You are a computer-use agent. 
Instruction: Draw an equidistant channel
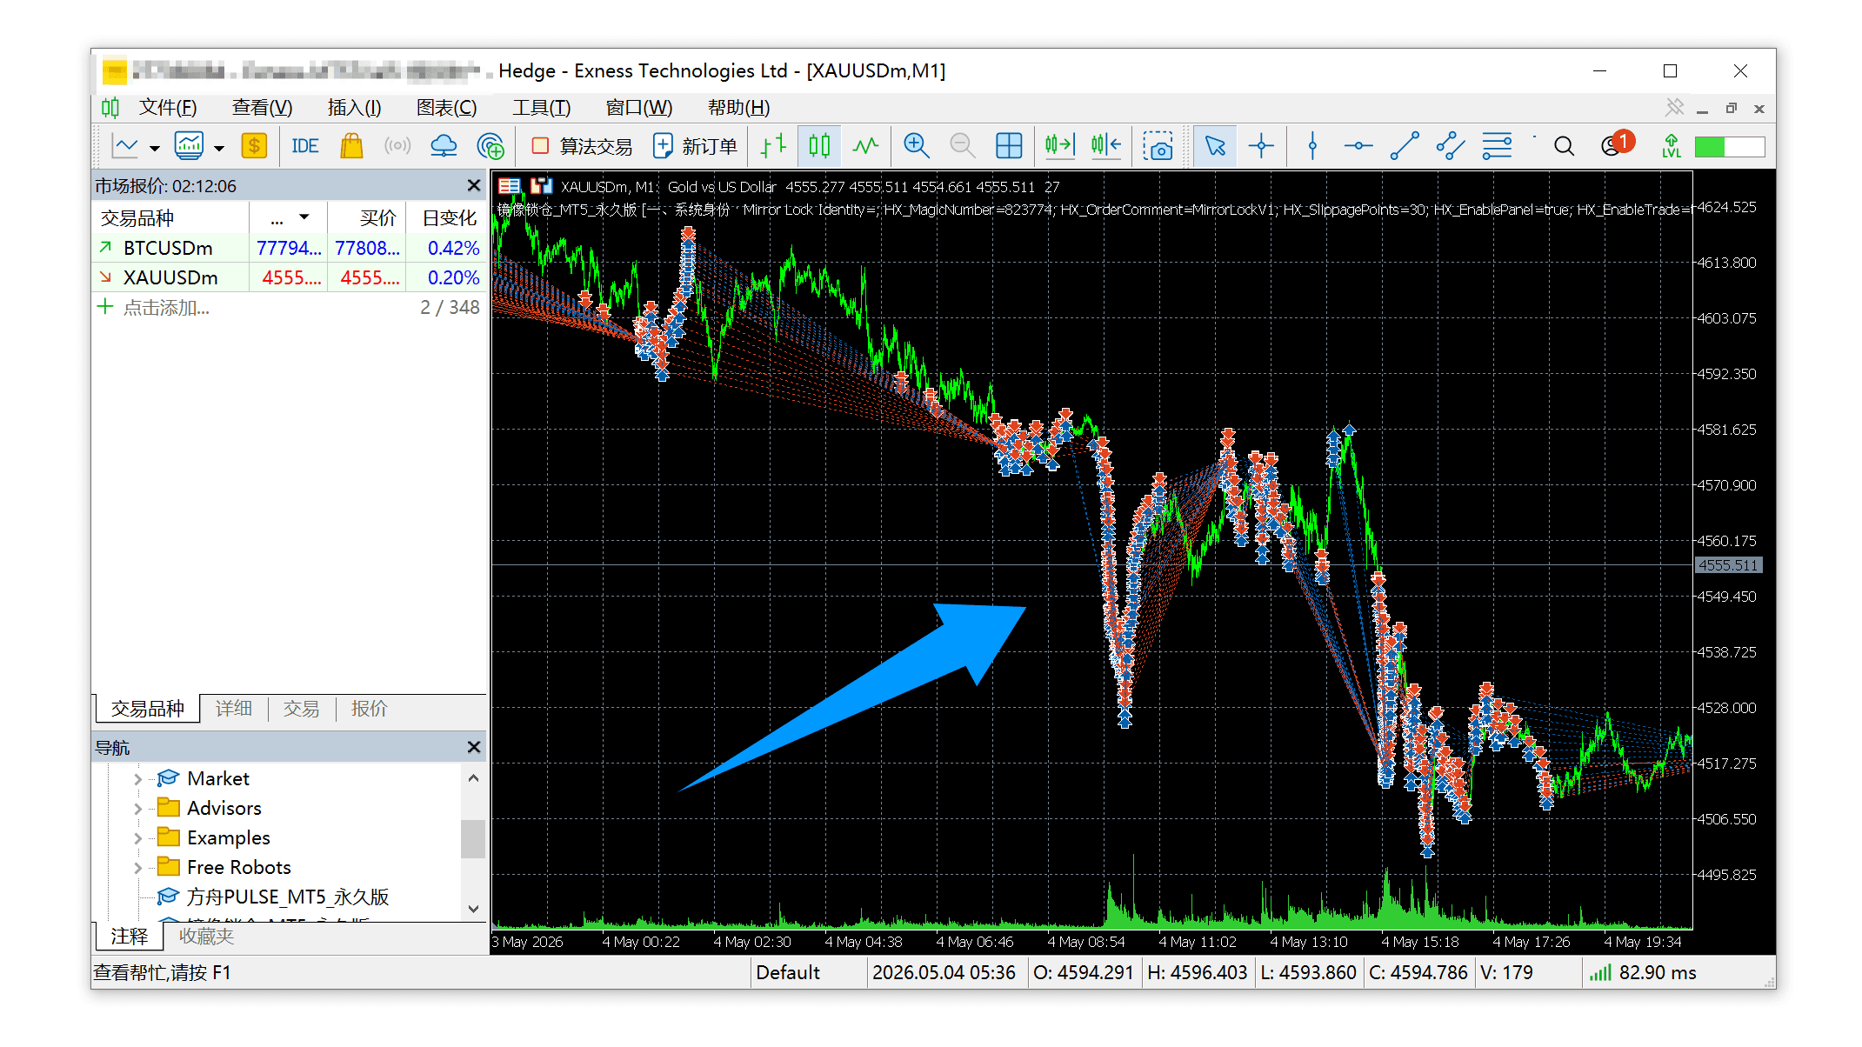coord(1450,146)
